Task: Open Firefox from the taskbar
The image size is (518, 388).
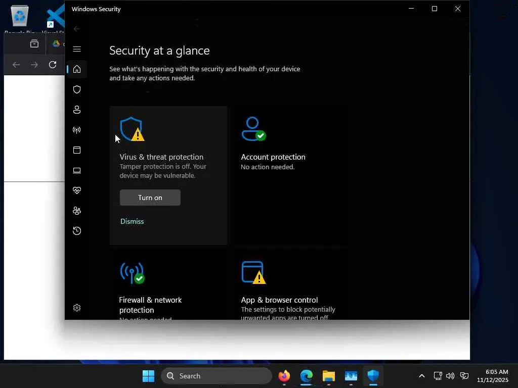Action: click(284, 376)
